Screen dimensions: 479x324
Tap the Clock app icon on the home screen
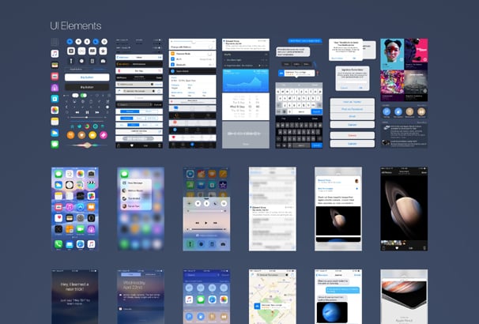pyautogui.click(x=70, y=185)
